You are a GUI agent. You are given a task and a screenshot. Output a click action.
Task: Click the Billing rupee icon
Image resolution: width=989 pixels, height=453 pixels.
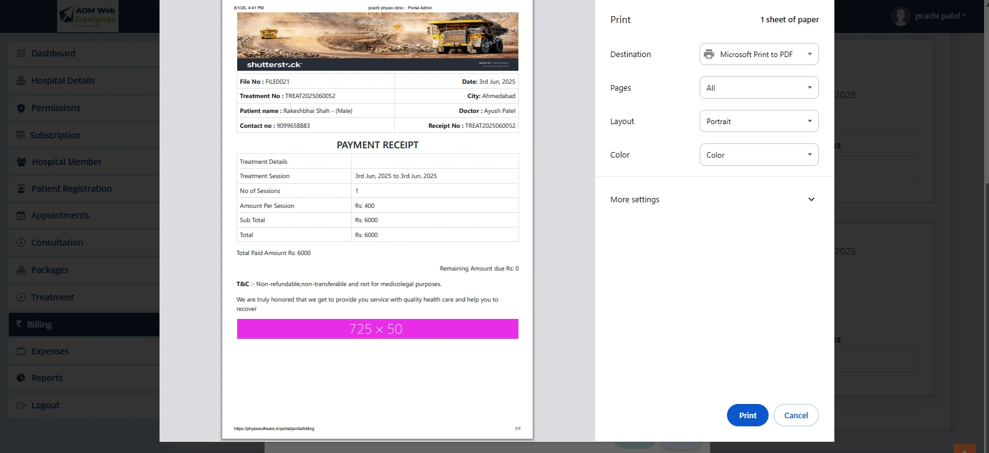click(19, 324)
